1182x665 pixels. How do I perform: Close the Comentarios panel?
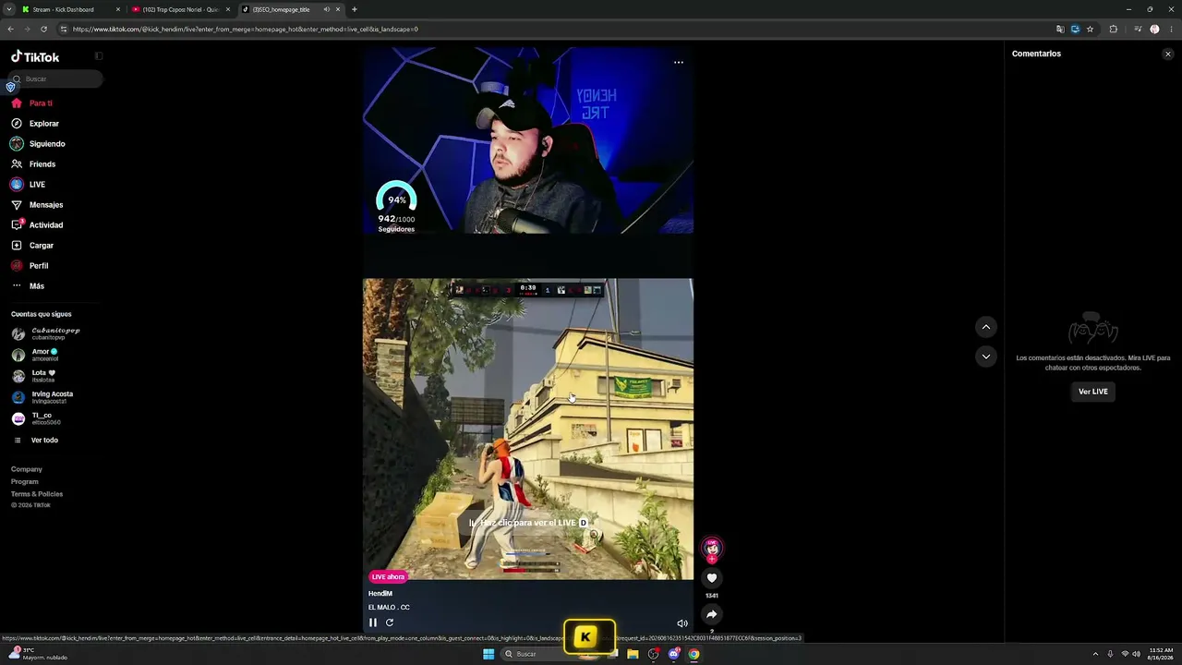[x=1168, y=54]
